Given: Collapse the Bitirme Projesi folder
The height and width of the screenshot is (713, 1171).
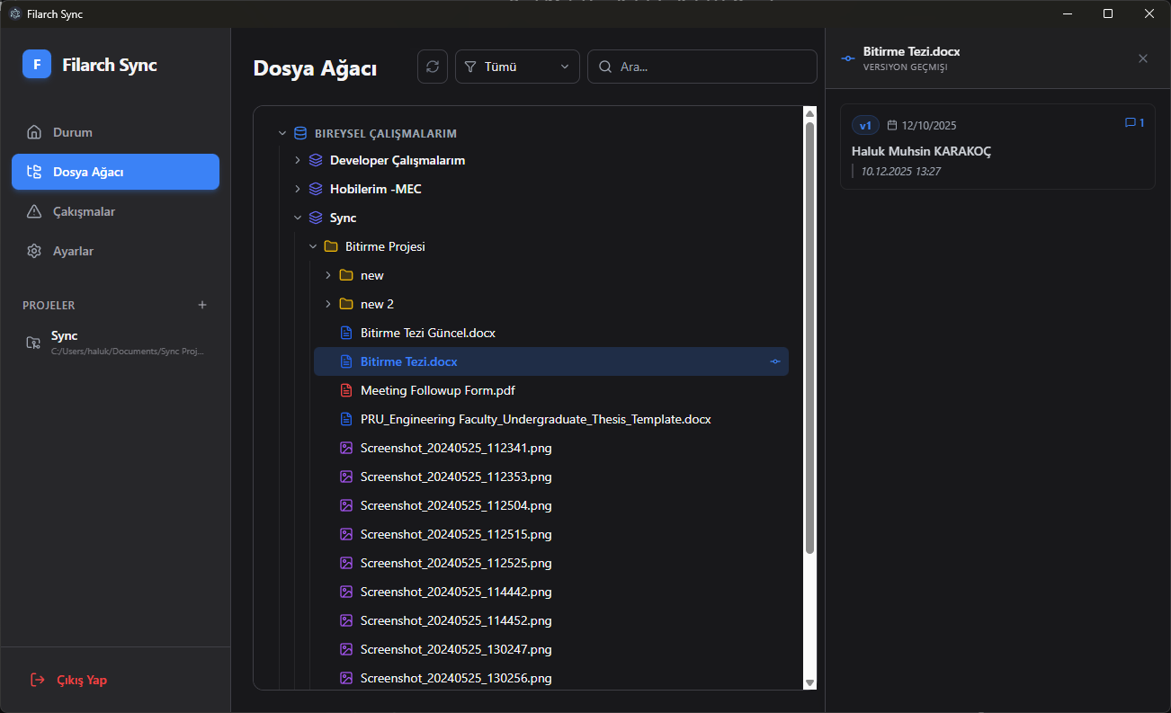Looking at the screenshot, I should (313, 246).
